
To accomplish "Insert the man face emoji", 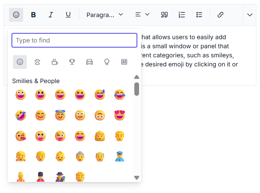I will pos(119,136).
